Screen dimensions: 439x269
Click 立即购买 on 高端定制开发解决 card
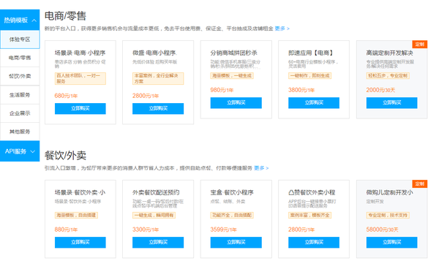[x=391, y=102]
